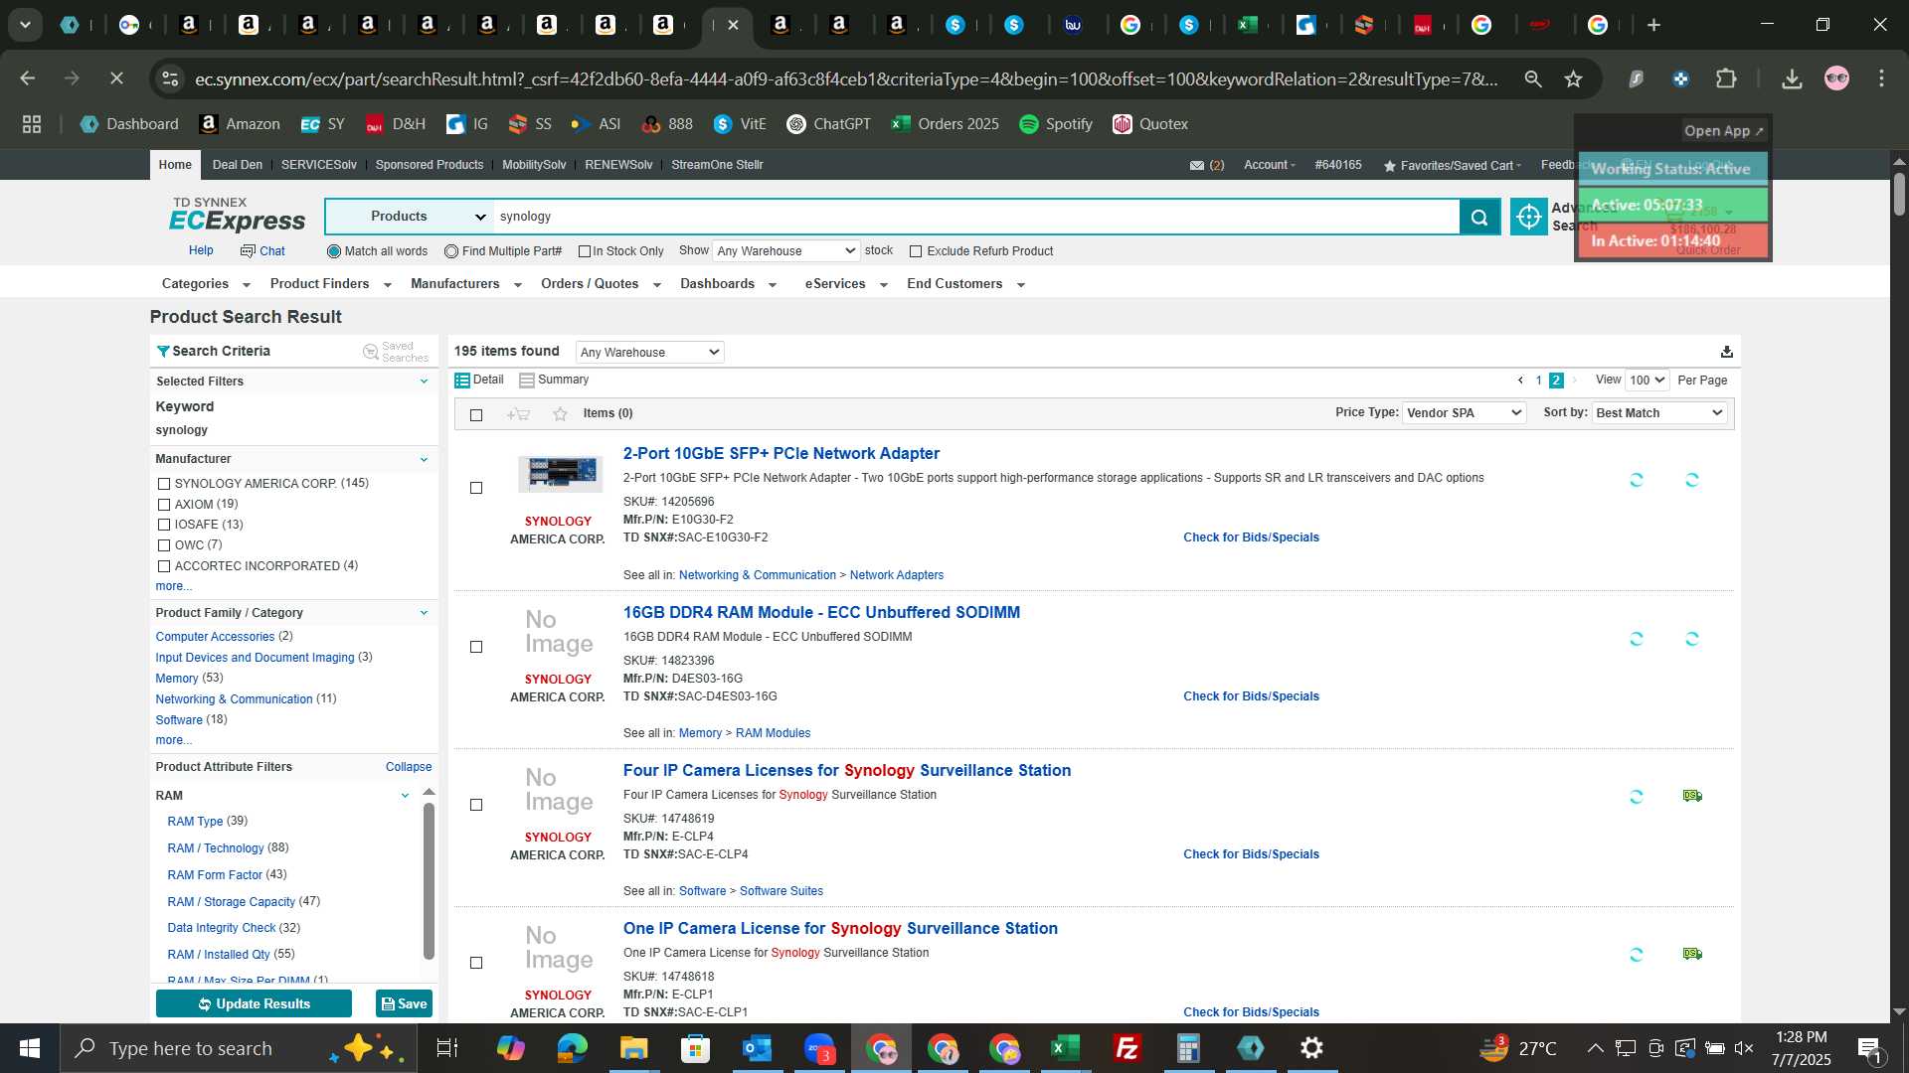
Task: Click the magnifier search button beside the keyword field
Action: tap(1479, 217)
